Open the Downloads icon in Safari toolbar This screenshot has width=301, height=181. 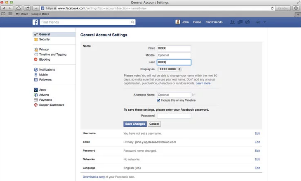click(296, 8)
